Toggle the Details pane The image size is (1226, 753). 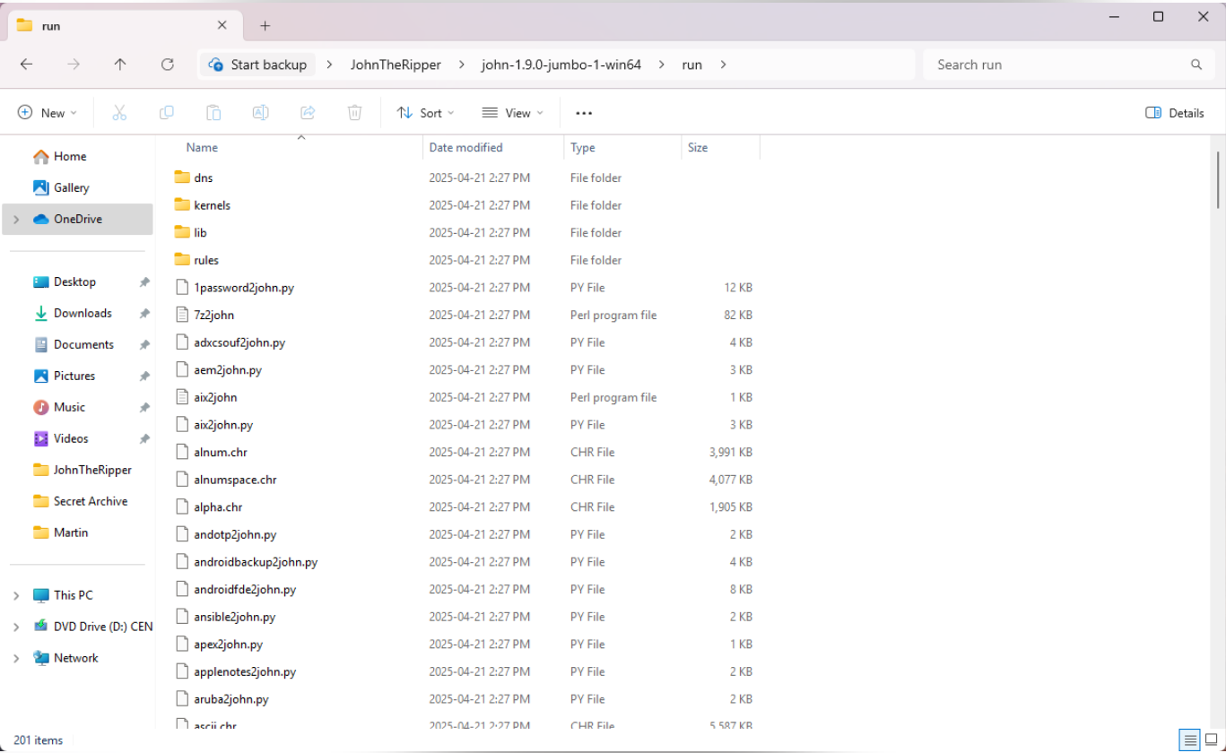pyautogui.click(x=1175, y=113)
